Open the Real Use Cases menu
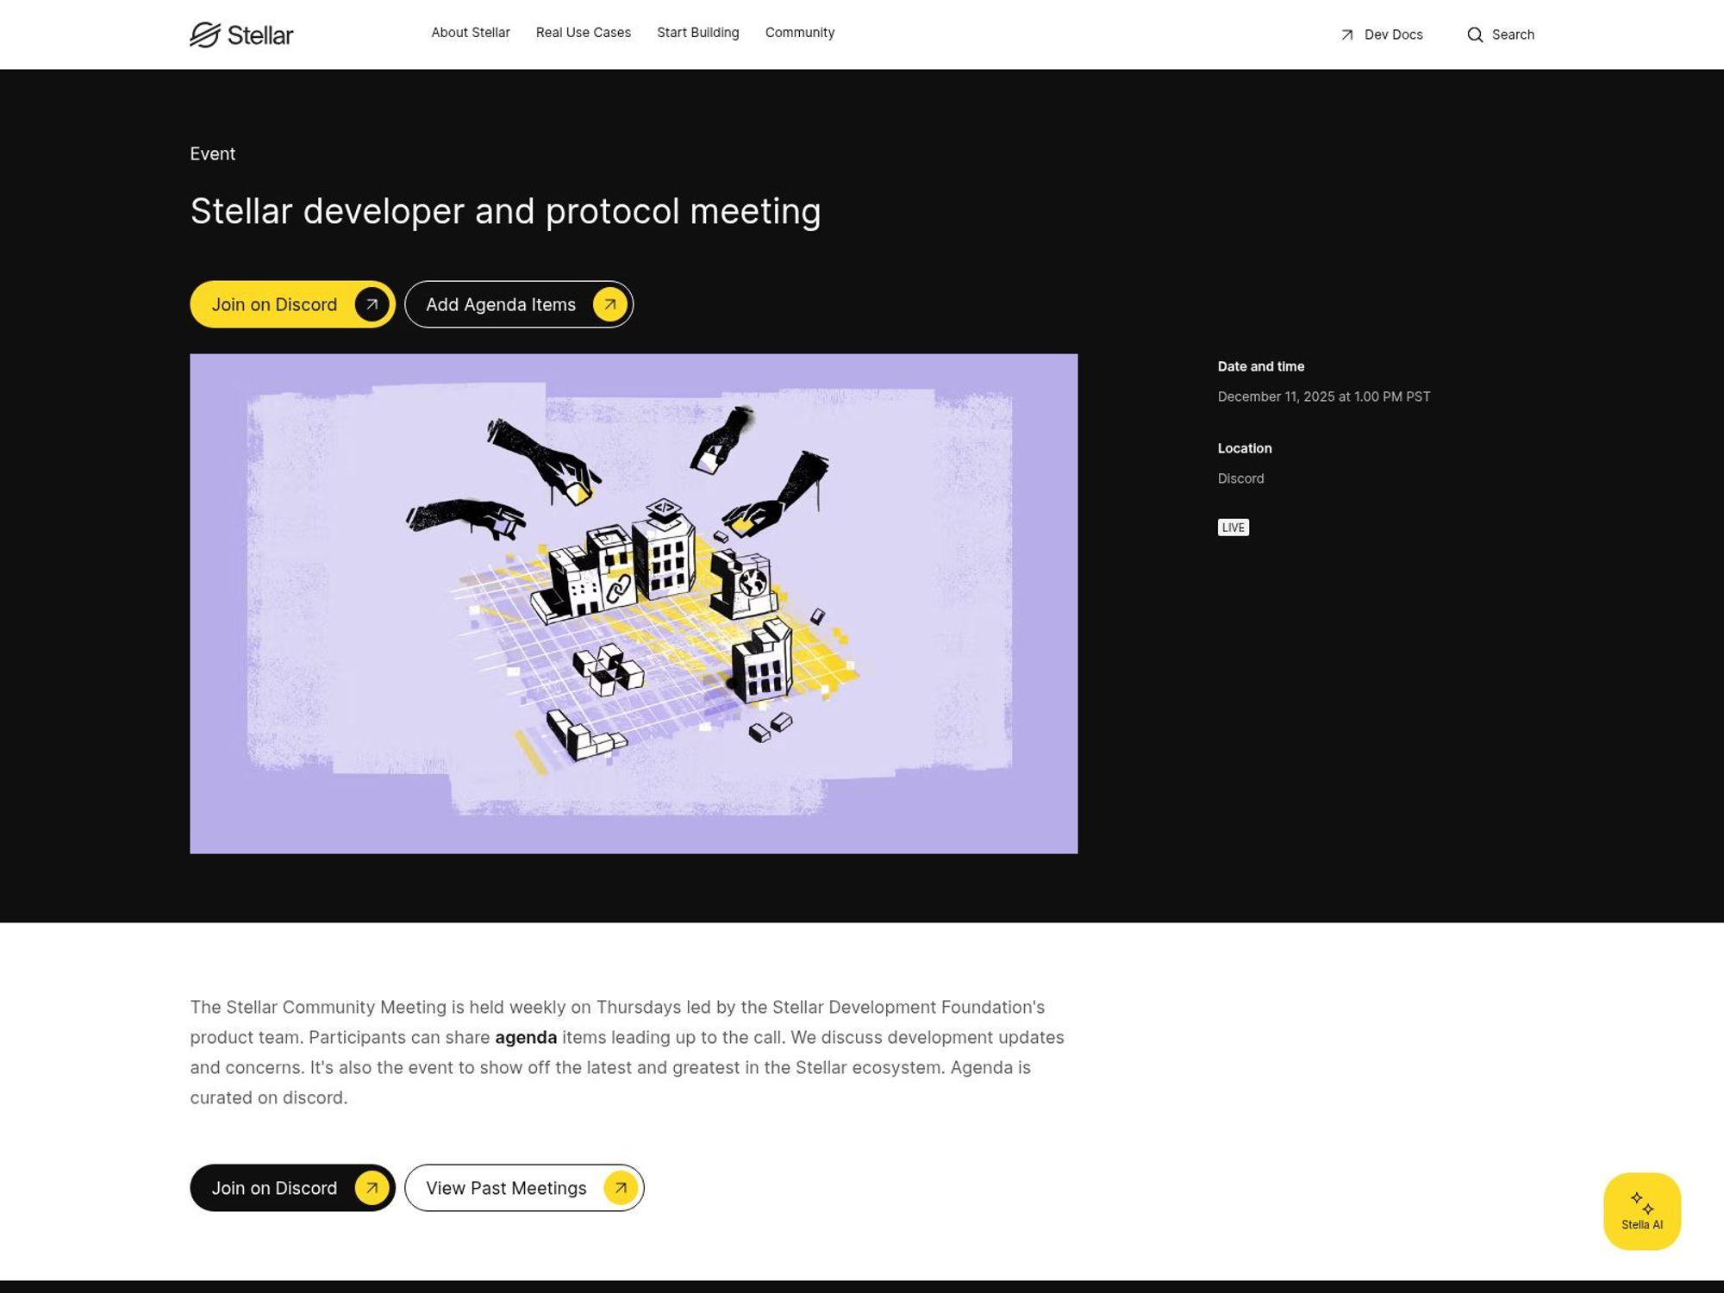This screenshot has width=1724, height=1293. [584, 32]
